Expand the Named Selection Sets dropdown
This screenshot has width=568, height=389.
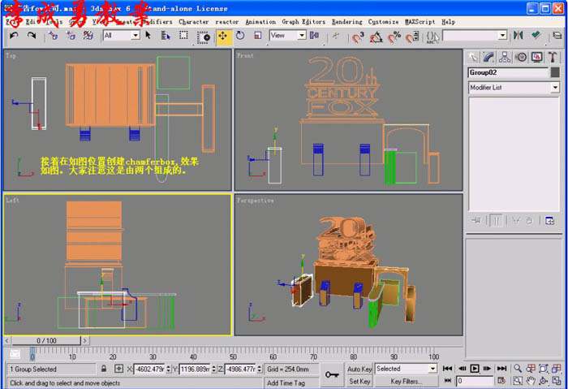tap(502, 36)
